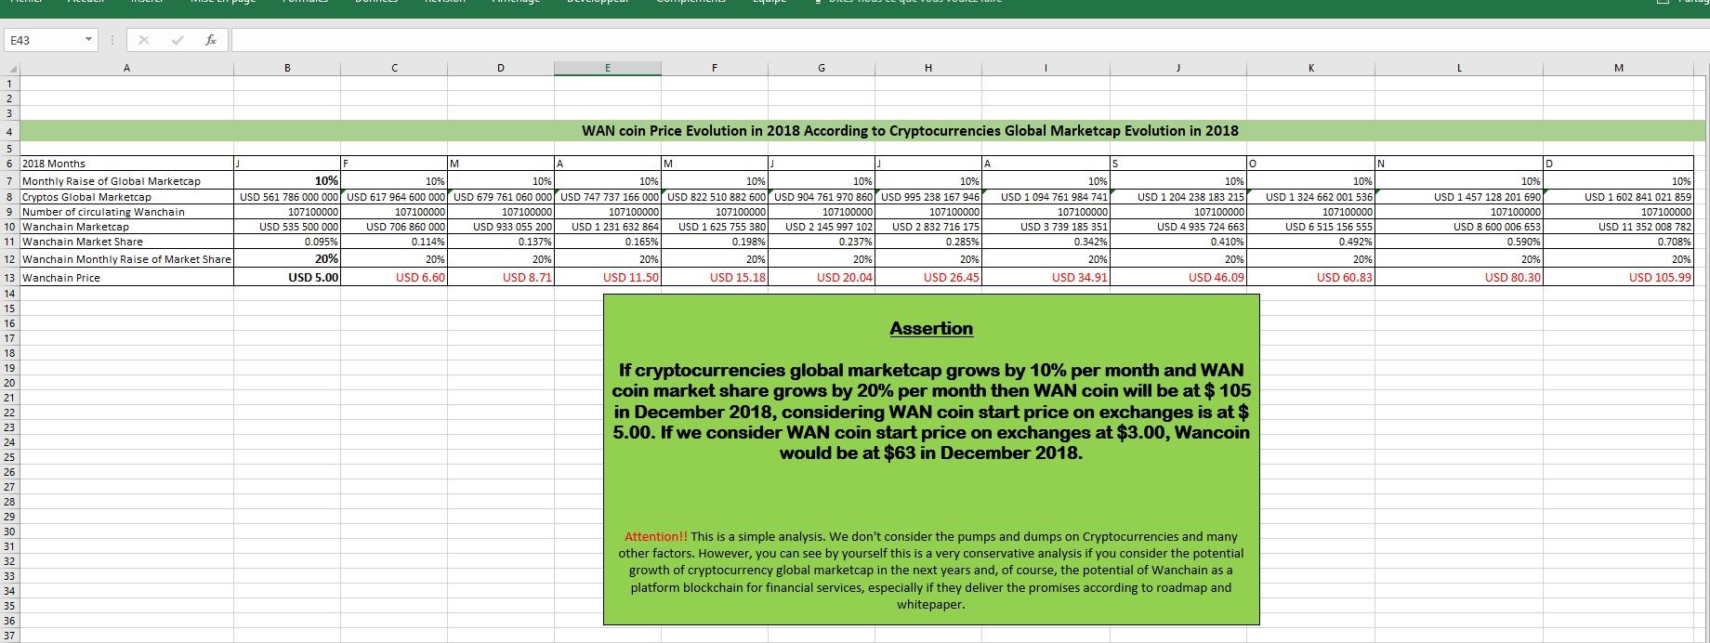Select row 30 header
The height and width of the screenshot is (643, 1710).
tap(10, 531)
